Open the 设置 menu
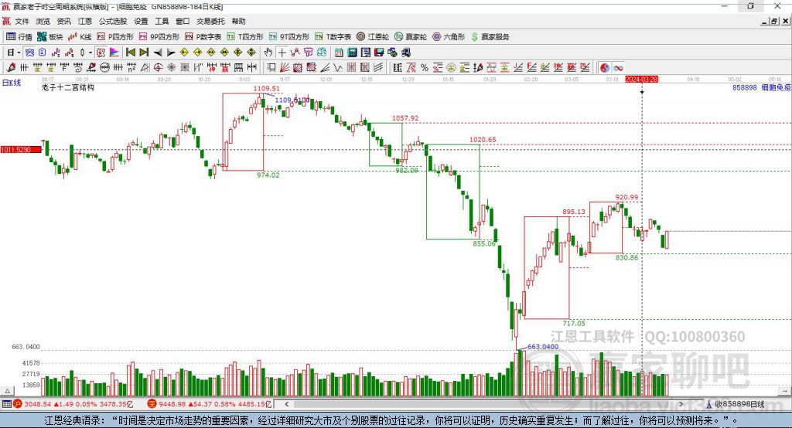Image resolution: width=792 pixels, height=428 pixels. pyautogui.click(x=141, y=21)
